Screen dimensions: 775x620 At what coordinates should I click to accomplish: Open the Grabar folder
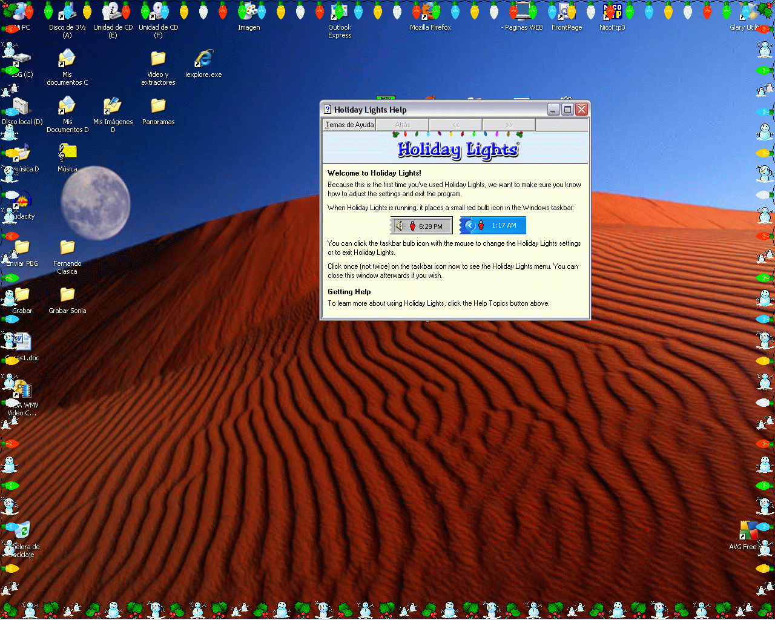point(22,294)
